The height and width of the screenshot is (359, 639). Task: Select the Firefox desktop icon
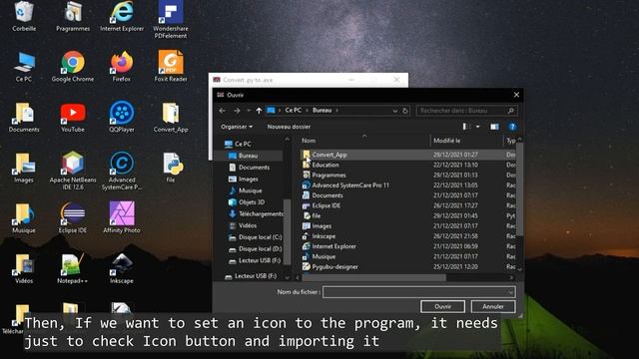coord(122,67)
